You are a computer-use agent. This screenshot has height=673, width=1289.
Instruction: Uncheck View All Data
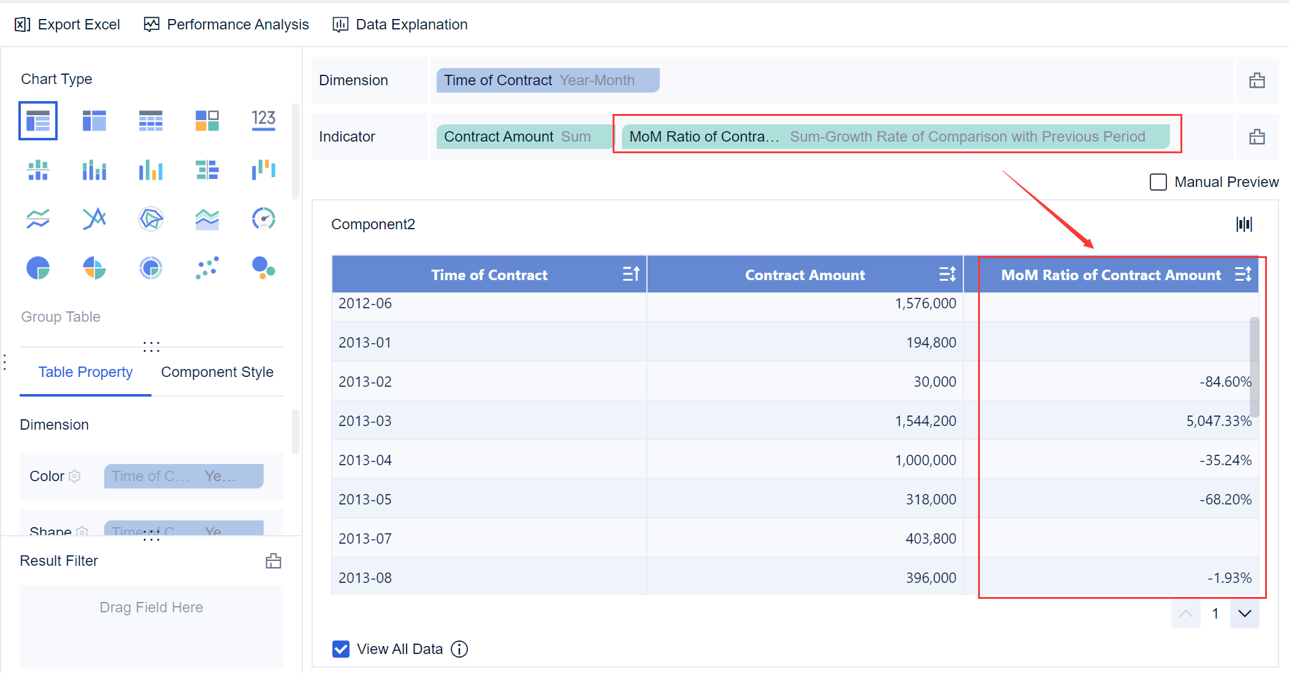coord(340,648)
